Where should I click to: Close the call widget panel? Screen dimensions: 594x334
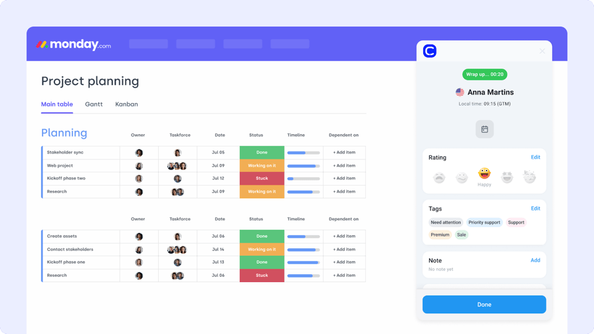point(542,51)
